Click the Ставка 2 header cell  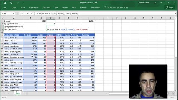pyautogui.click(x=69, y=35)
